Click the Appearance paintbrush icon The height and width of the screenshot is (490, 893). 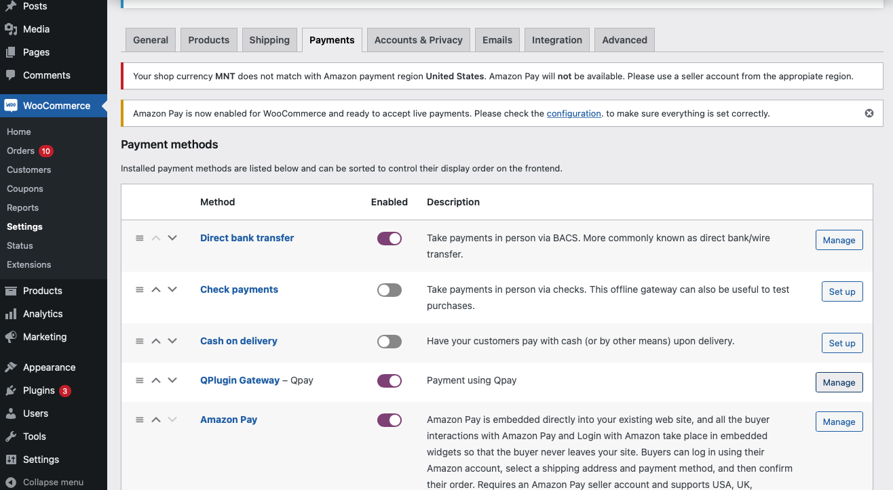point(11,367)
